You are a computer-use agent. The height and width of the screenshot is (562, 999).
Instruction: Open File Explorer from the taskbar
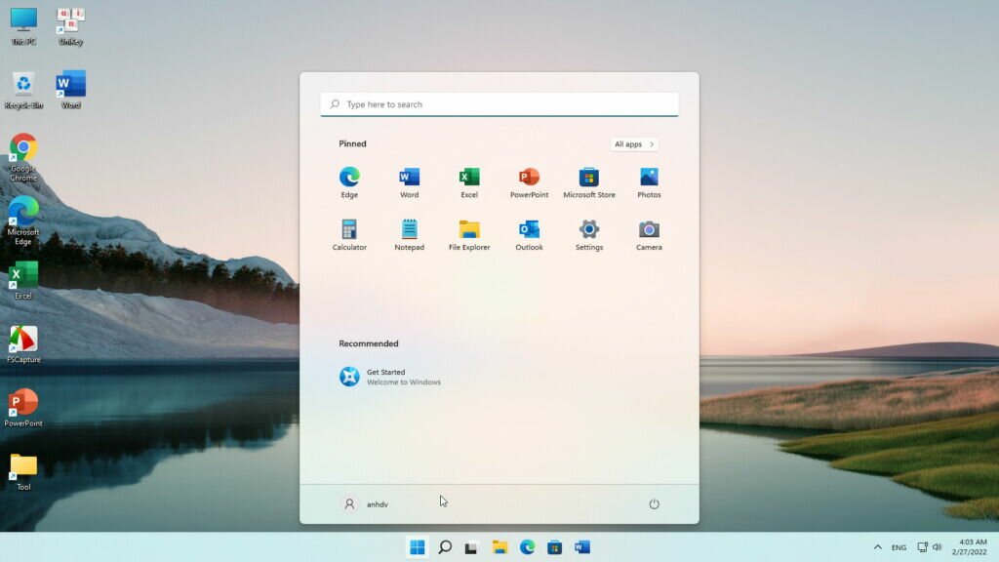pyautogui.click(x=499, y=547)
